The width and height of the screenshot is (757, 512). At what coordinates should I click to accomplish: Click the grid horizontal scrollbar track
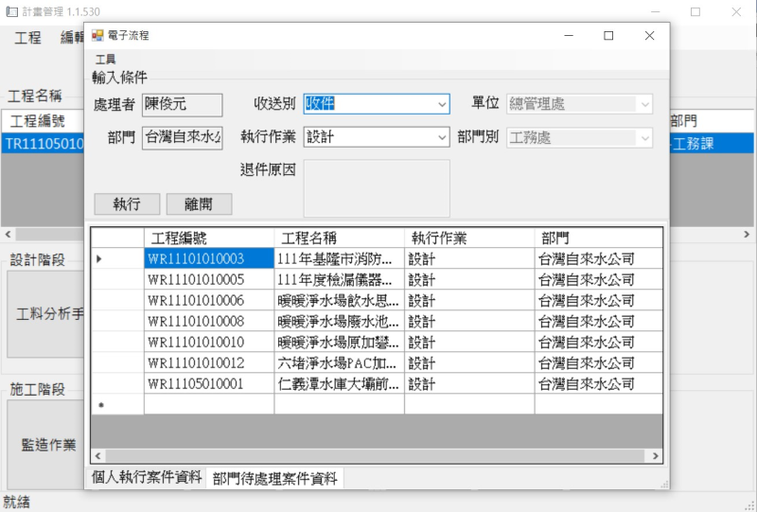point(376,456)
